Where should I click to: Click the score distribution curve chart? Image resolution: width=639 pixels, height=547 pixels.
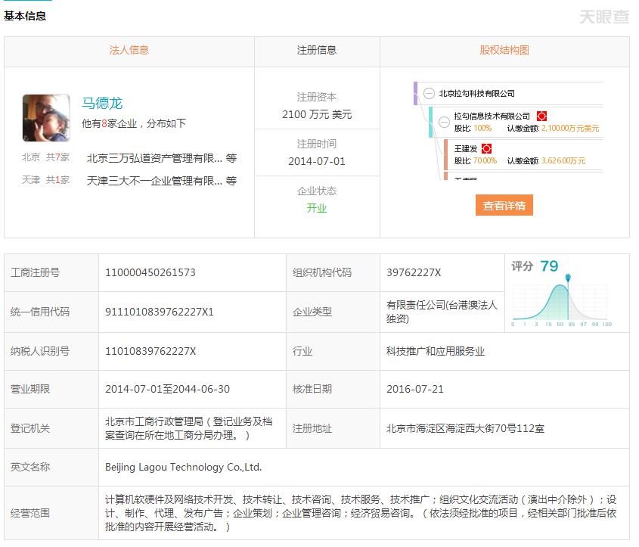561,303
